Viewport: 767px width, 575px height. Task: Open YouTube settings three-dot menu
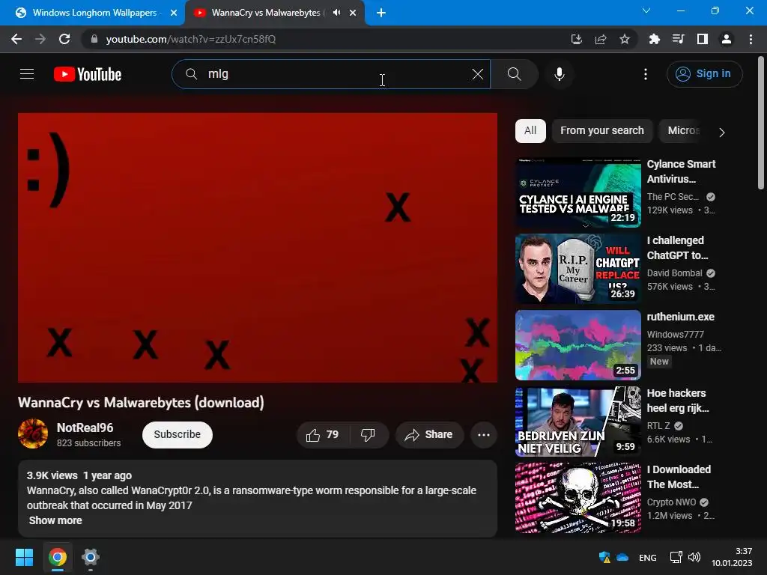pyautogui.click(x=646, y=74)
